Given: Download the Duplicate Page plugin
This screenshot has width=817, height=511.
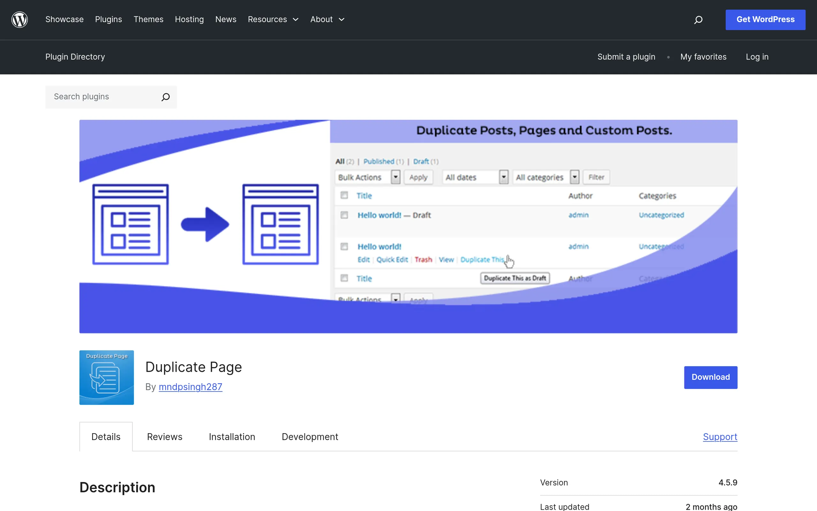Looking at the screenshot, I should (711, 377).
